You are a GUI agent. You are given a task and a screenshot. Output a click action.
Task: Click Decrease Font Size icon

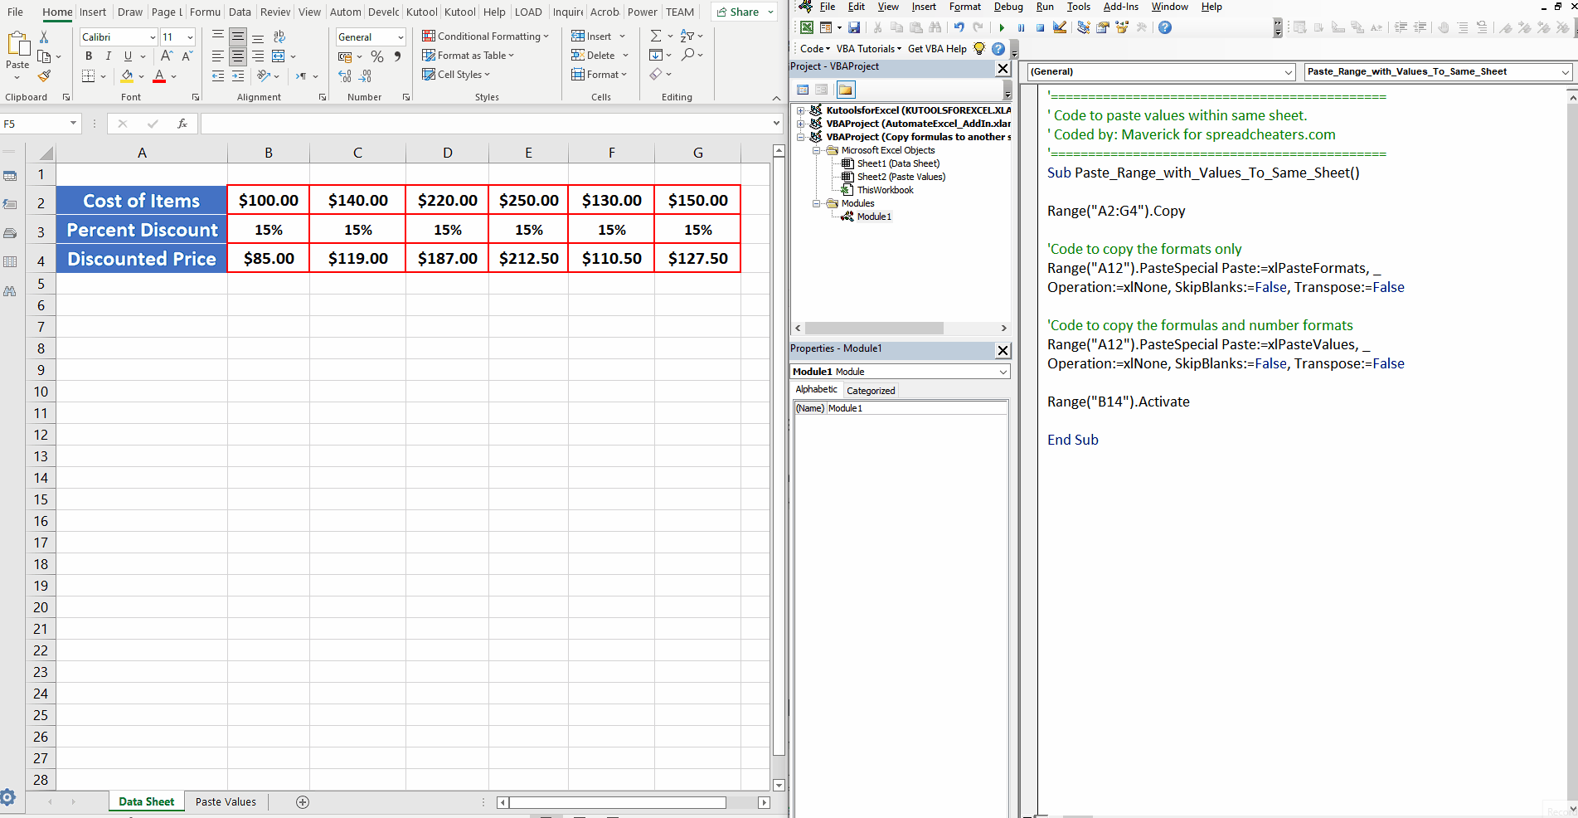click(187, 56)
